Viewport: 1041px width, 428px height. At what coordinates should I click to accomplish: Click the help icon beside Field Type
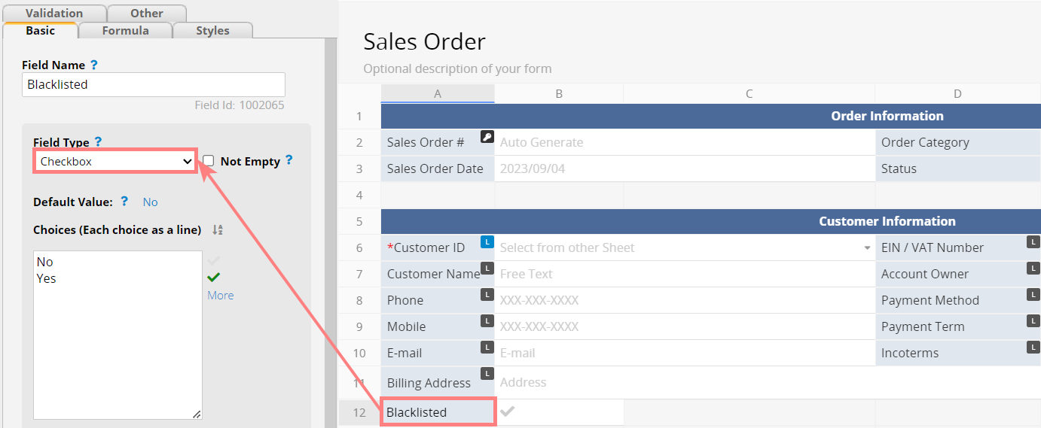[99, 142]
